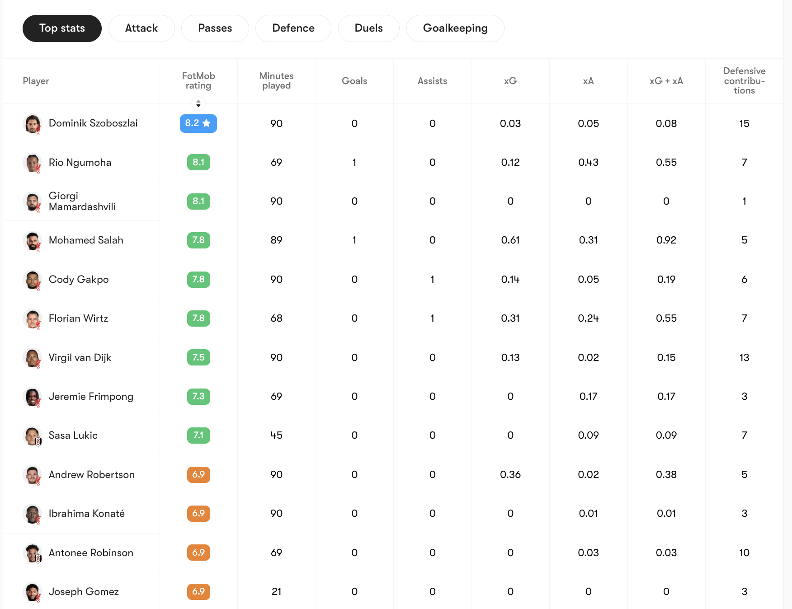
Task: Sort table by Minutes played column
Action: click(x=276, y=81)
